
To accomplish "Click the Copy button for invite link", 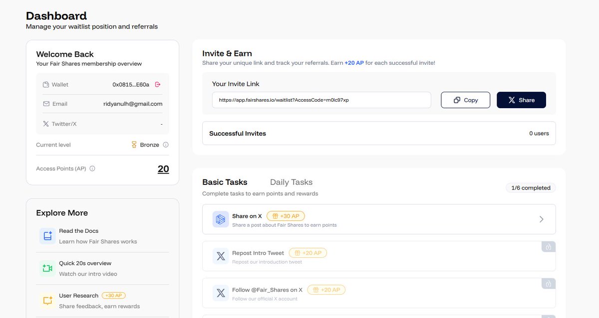I will coord(465,100).
